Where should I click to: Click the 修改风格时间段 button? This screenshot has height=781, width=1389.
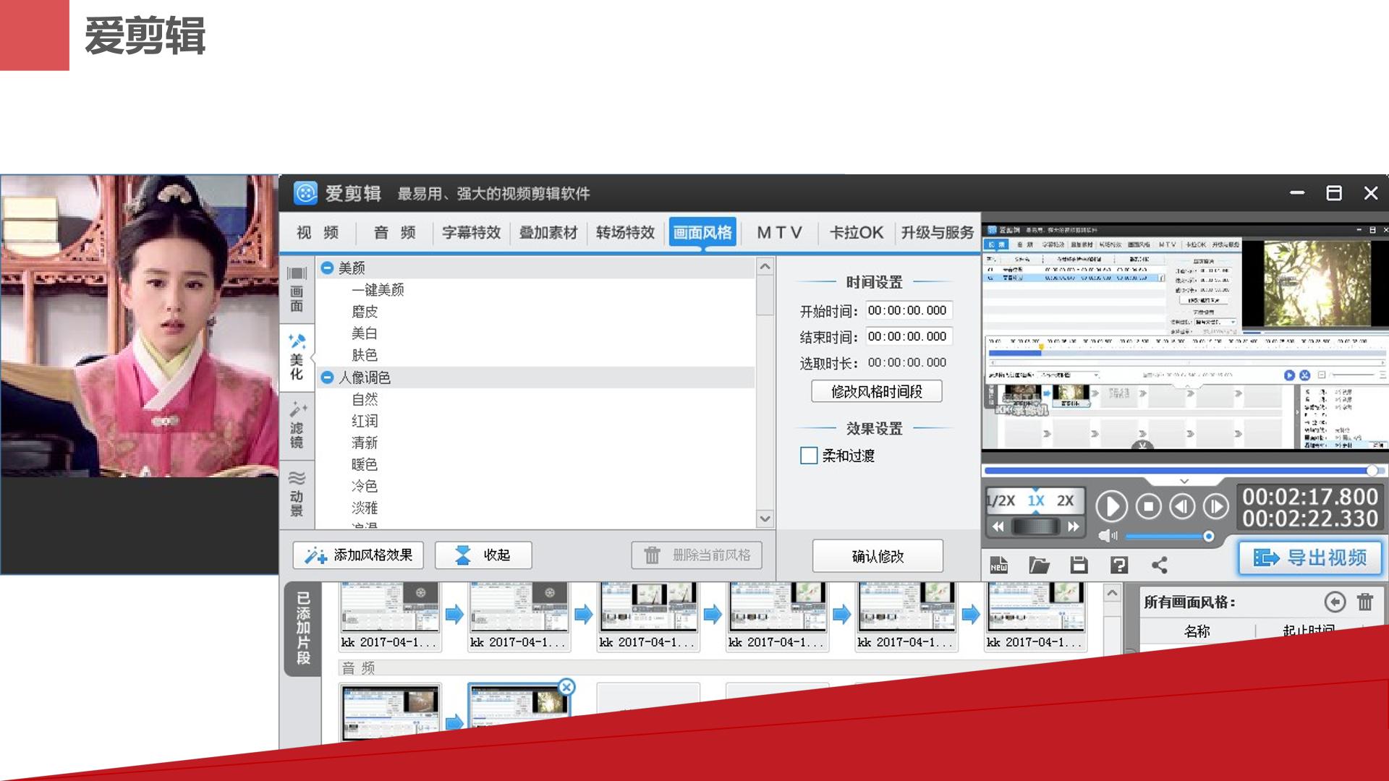pyautogui.click(x=877, y=391)
